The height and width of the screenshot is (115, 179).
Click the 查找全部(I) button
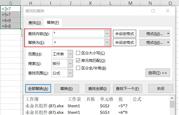(x=97, y=88)
